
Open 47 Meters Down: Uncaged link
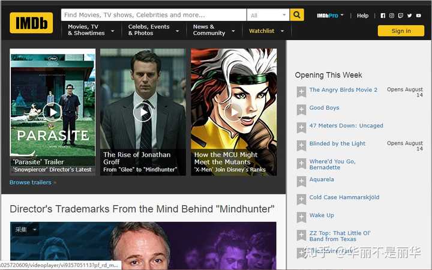tap(346, 125)
